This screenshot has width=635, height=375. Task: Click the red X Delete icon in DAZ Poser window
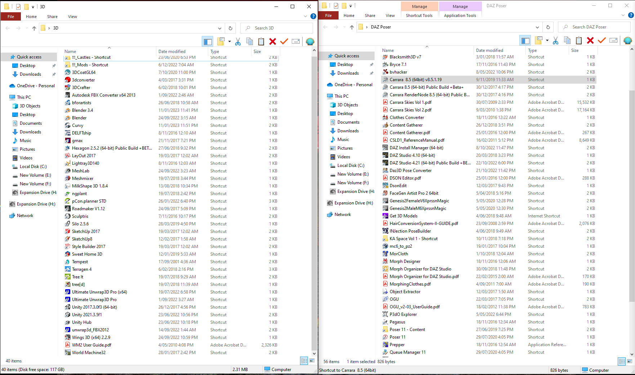point(590,40)
